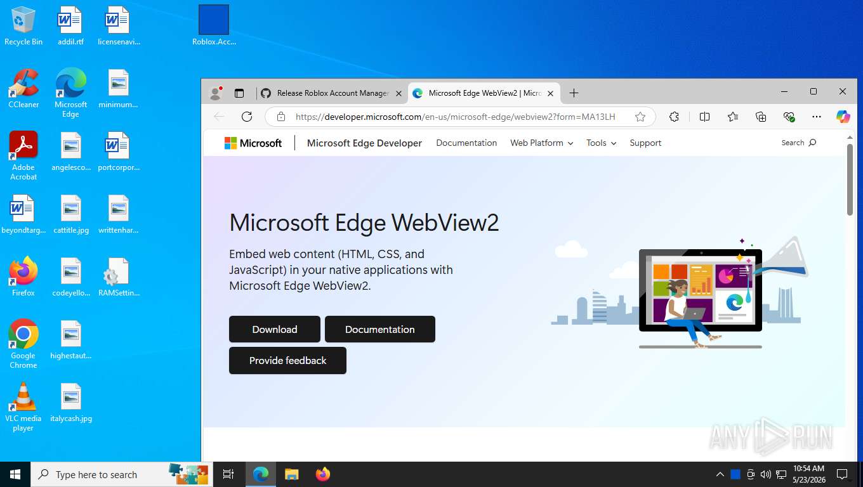Click the Download button
863x487 pixels.
275,329
